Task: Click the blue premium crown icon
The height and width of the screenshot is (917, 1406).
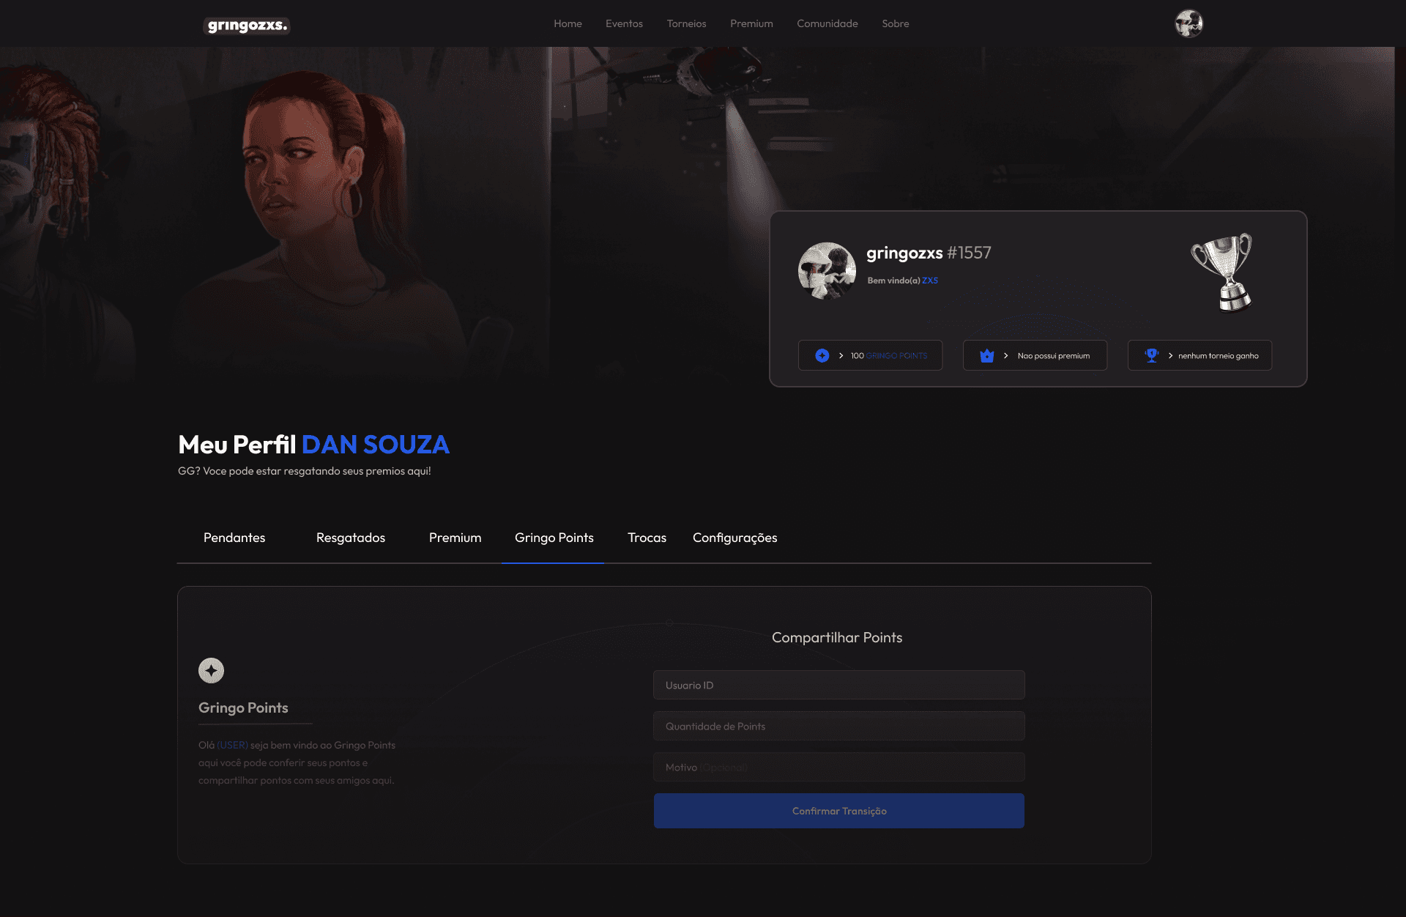Action: tap(987, 355)
